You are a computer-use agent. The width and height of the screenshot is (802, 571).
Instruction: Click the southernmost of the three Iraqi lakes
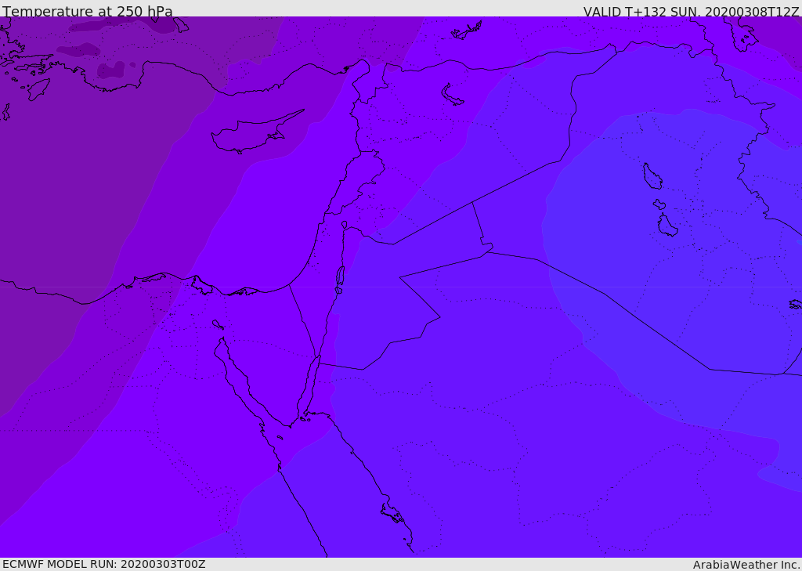coord(667,226)
